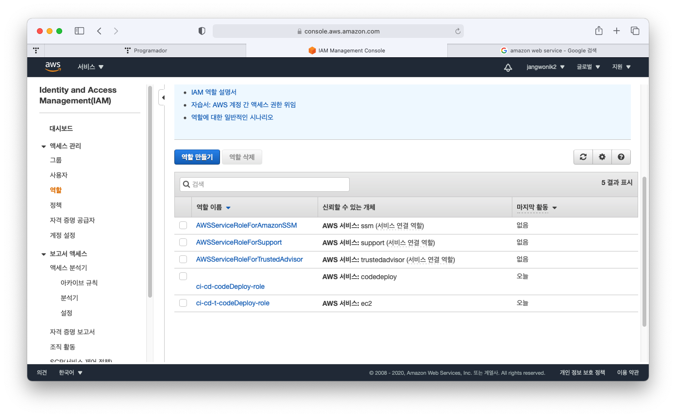Open the ci-cd-codeDeploy-role link

coord(230,286)
